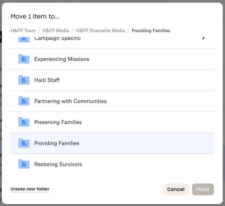Pick the Partnering with Communities row label
This screenshot has width=225, height=206.
click(70, 101)
